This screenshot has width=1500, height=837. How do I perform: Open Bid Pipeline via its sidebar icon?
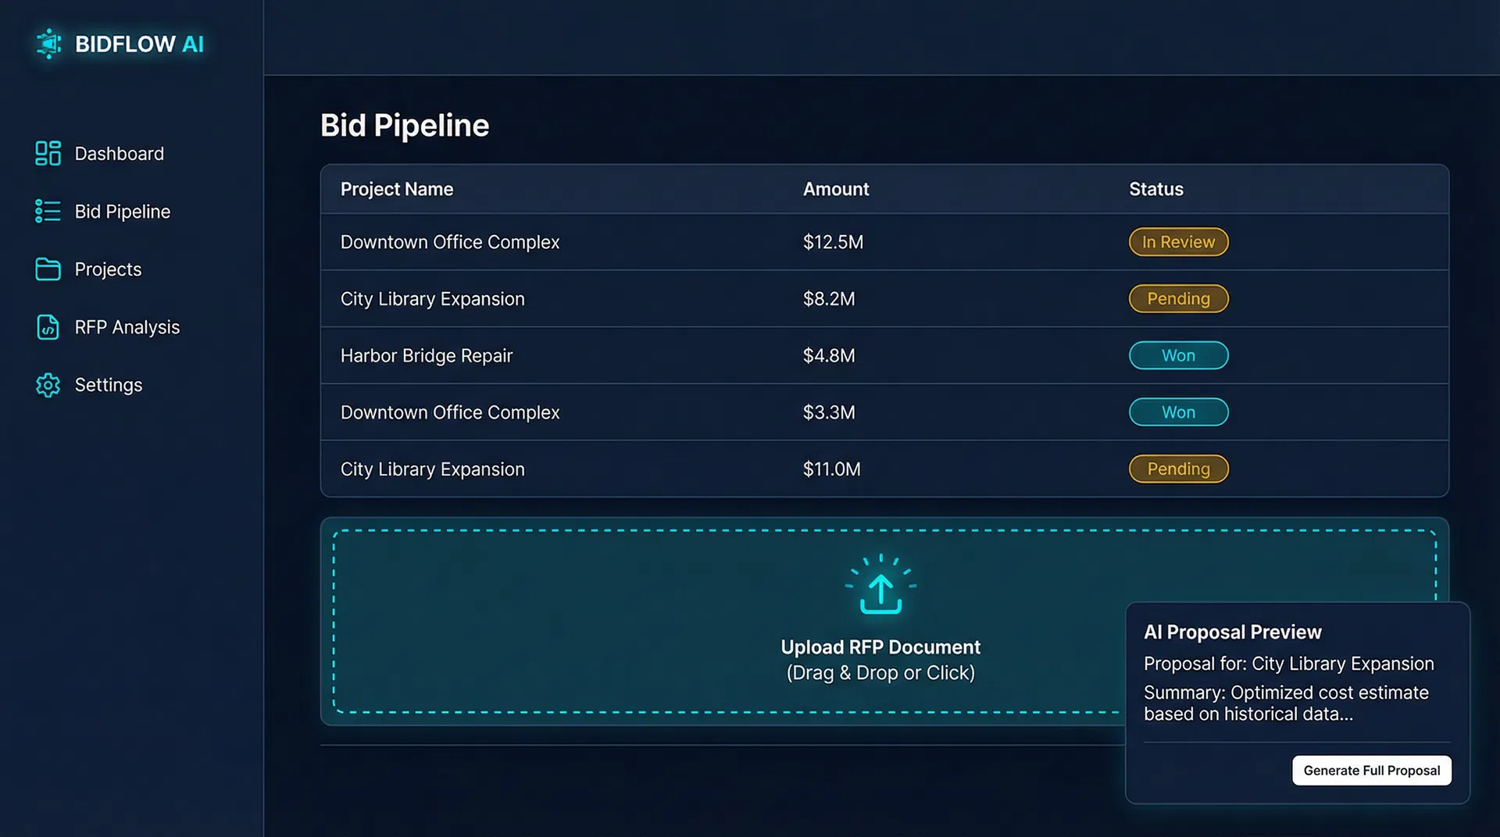coord(47,212)
